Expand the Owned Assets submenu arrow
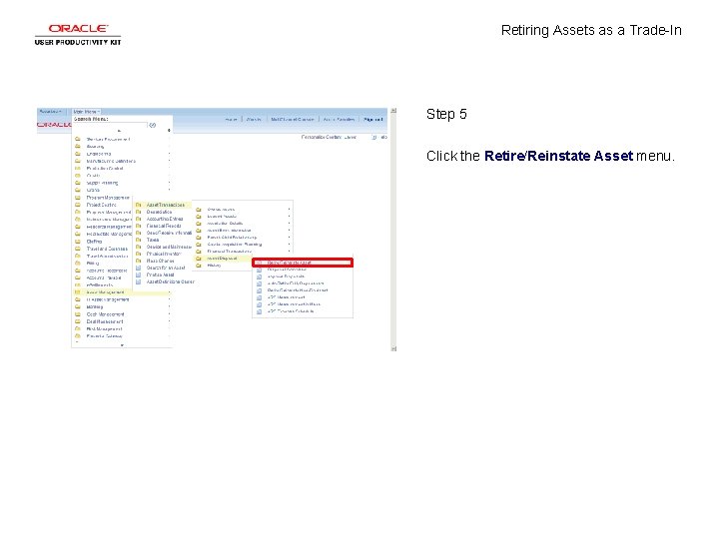Image resolution: width=719 pixels, height=539 pixels. (x=289, y=210)
